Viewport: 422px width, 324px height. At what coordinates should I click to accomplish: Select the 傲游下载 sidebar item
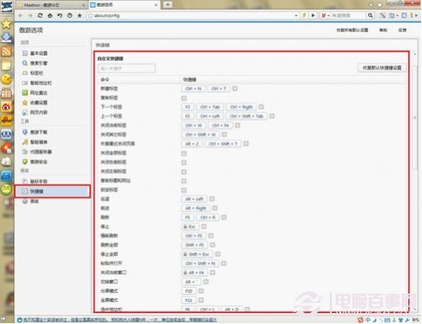coord(35,132)
